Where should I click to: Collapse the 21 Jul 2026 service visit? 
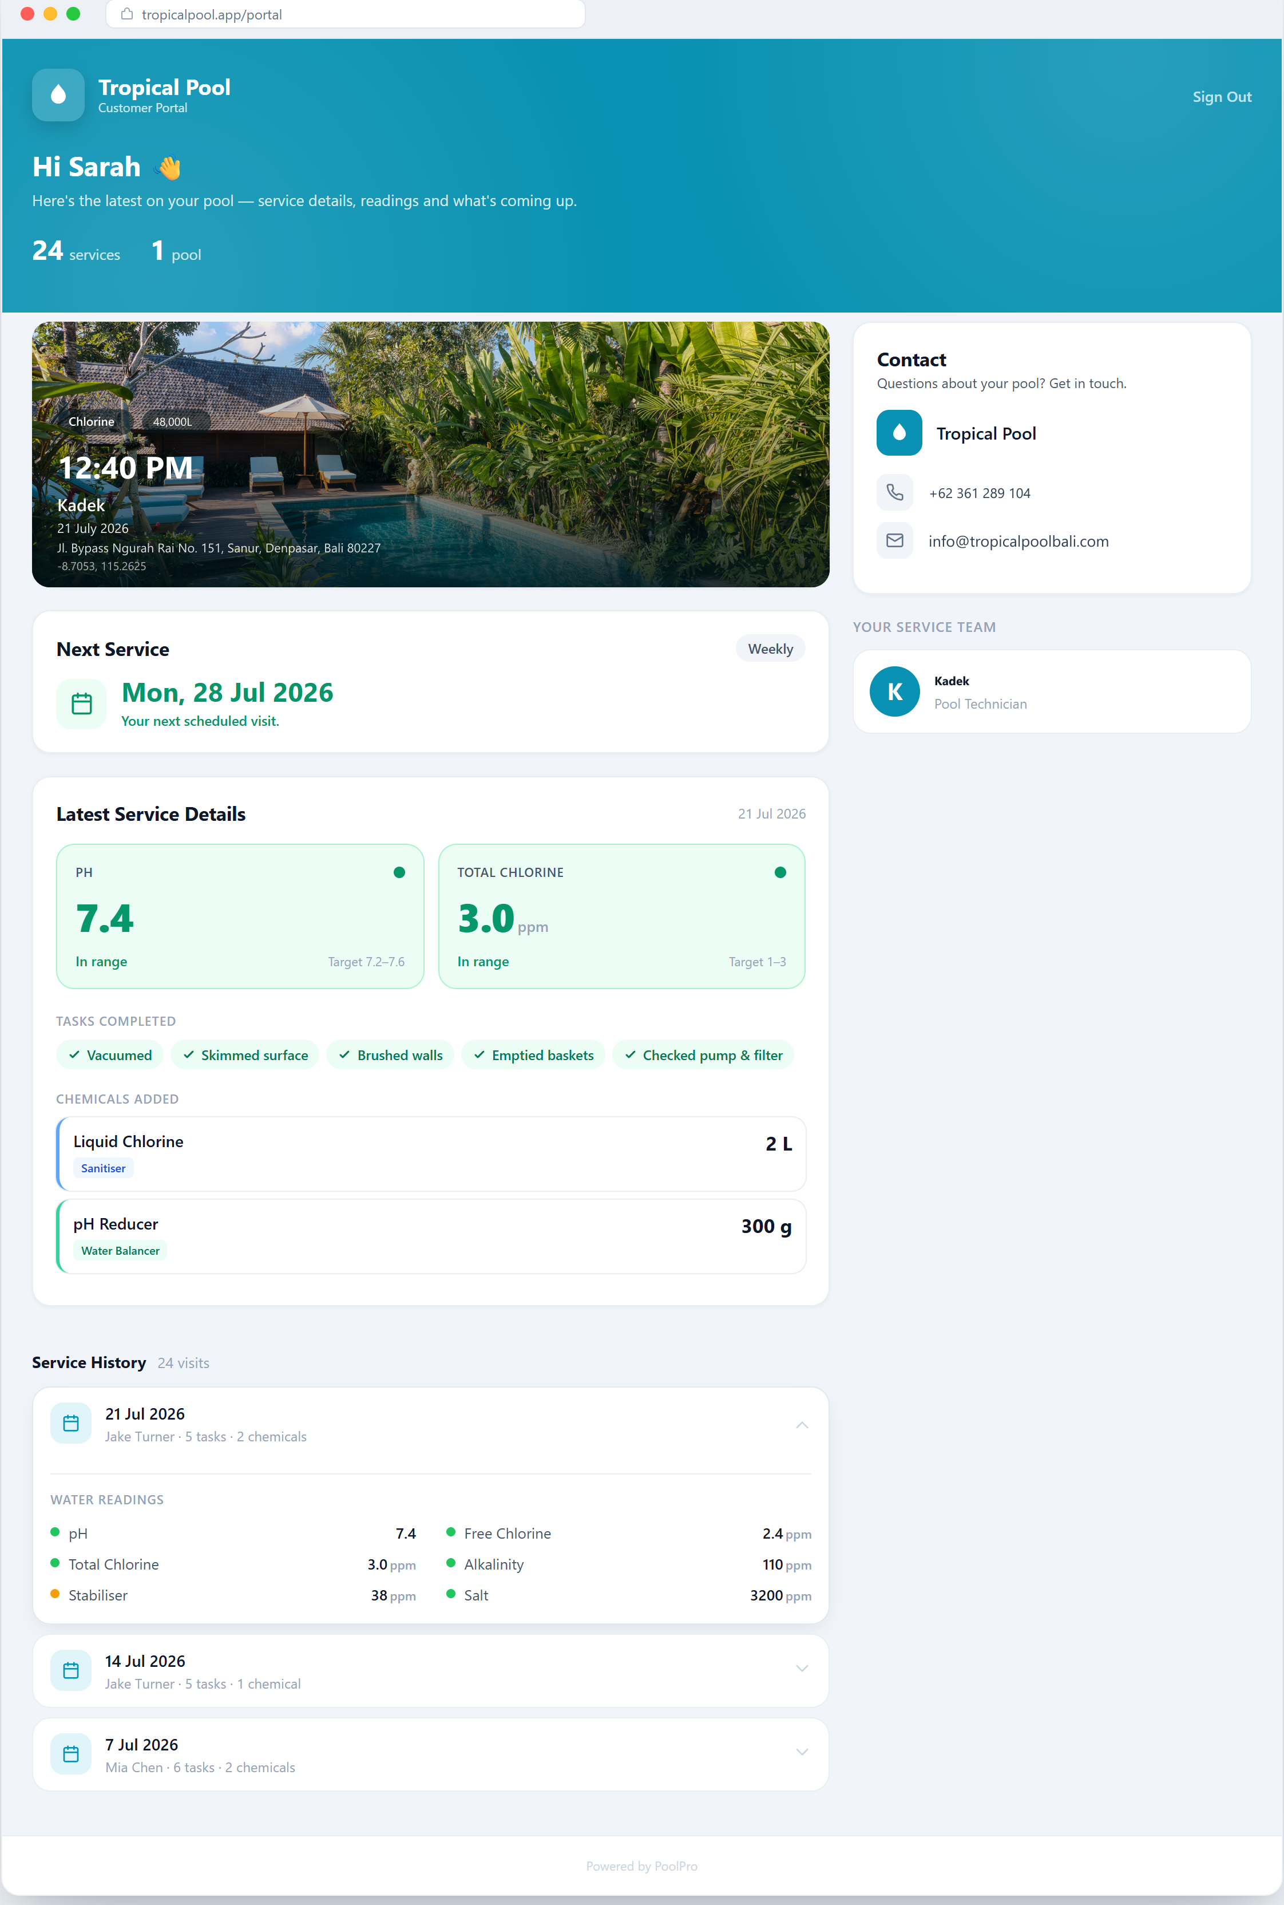tap(802, 1425)
